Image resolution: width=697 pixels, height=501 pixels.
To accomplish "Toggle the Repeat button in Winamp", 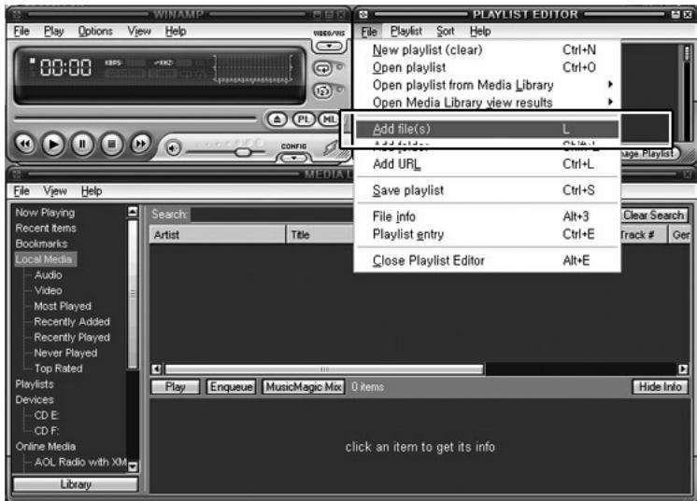I will click(323, 68).
